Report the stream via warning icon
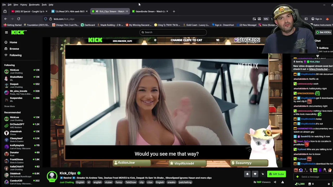The height and width of the screenshot is (187, 333). [283, 182]
